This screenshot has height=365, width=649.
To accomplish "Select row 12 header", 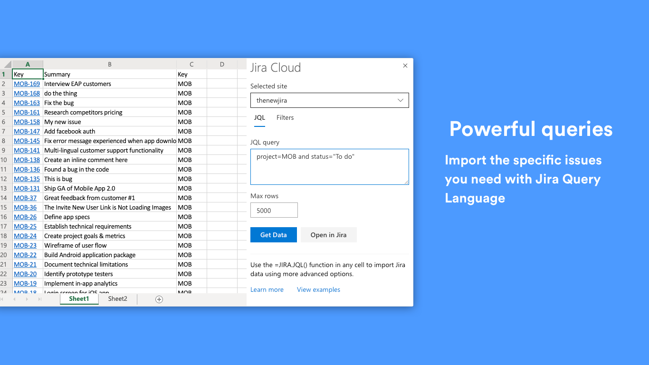I will click(x=6, y=179).
